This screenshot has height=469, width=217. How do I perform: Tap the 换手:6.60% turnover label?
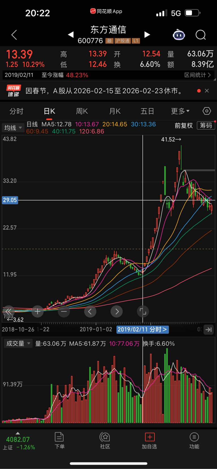159,344
